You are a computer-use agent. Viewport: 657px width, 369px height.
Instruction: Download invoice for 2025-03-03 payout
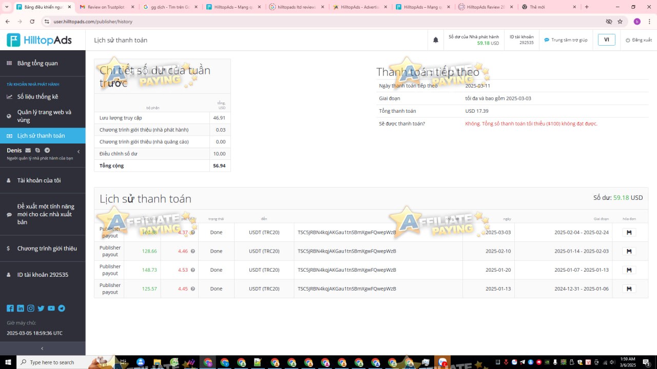click(x=629, y=232)
